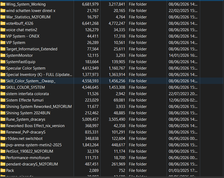Viewport: 224px width, 178px height.
Task: Click the SKILL_COLOR_SYSTEM folder icon
Action: tap(3, 87)
